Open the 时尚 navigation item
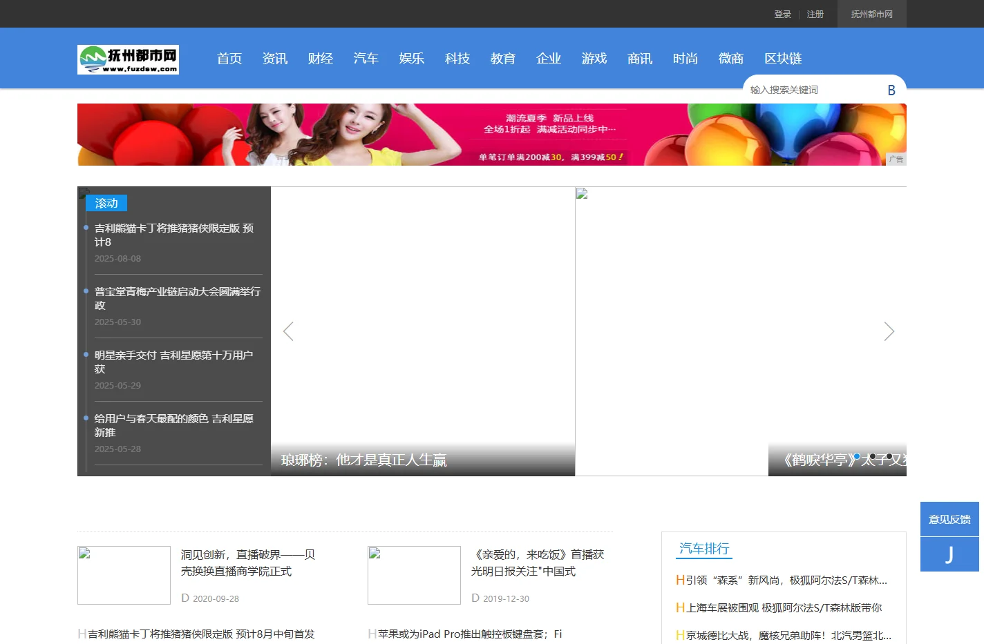Image resolution: width=984 pixels, height=644 pixels. 685,59
